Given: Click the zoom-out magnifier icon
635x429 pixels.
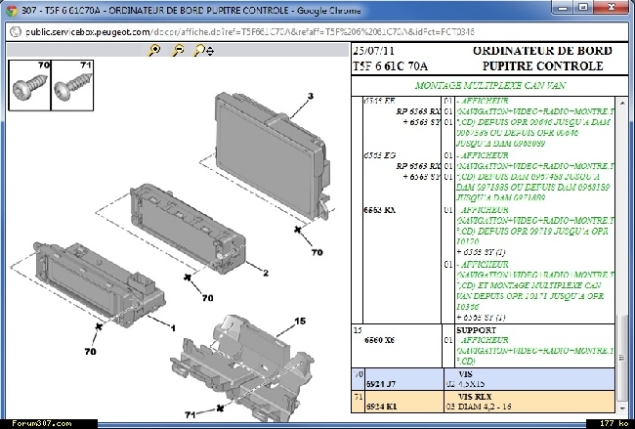Looking at the screenshot, I should 178,50.
